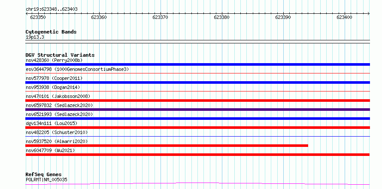Select the 623360 ruler position label
Screen dimensions: 382x189
click(99, 17)
